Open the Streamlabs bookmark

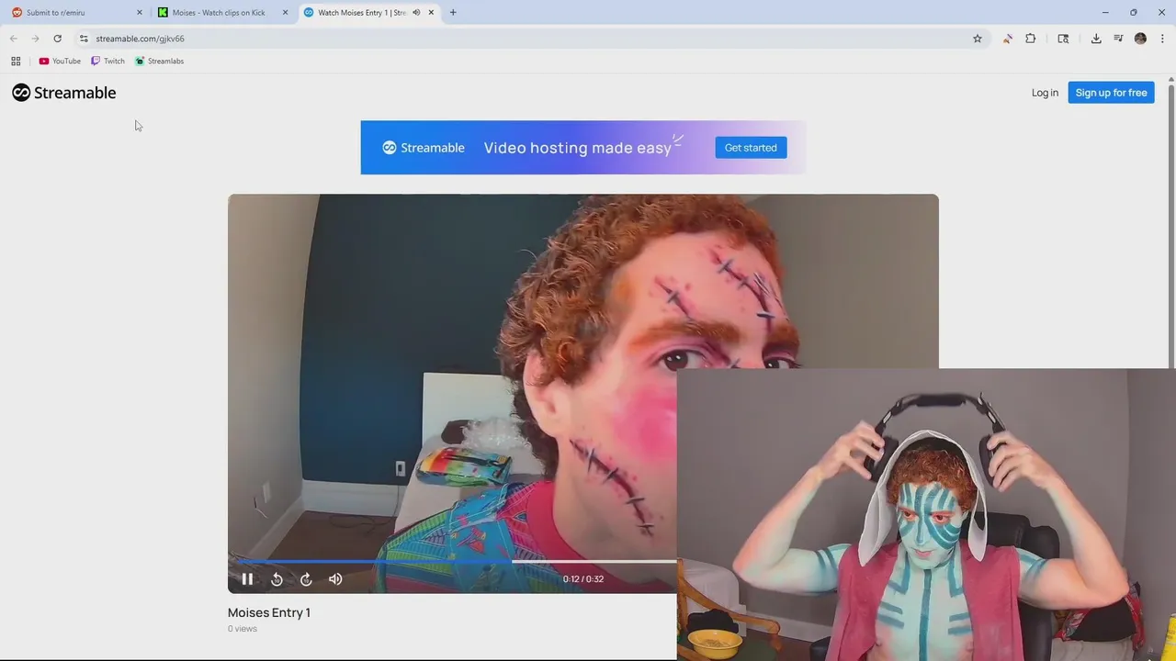(159, 61)
